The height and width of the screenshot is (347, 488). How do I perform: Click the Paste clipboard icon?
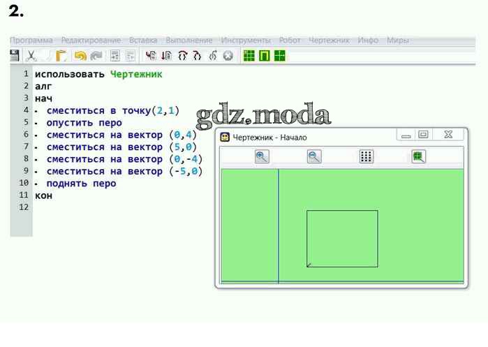point(61,56)
